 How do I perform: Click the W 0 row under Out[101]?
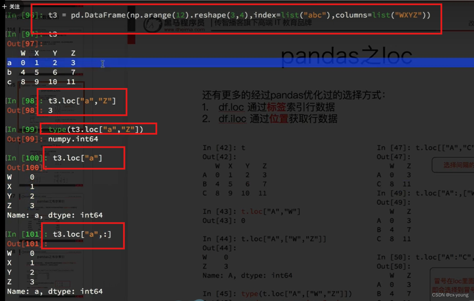point(20,253)
